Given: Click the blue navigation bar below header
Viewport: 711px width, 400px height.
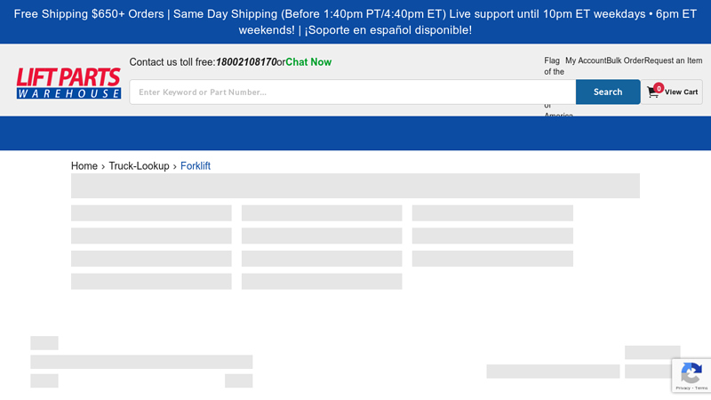Looking at the screenshot, I should click(355, 133).
